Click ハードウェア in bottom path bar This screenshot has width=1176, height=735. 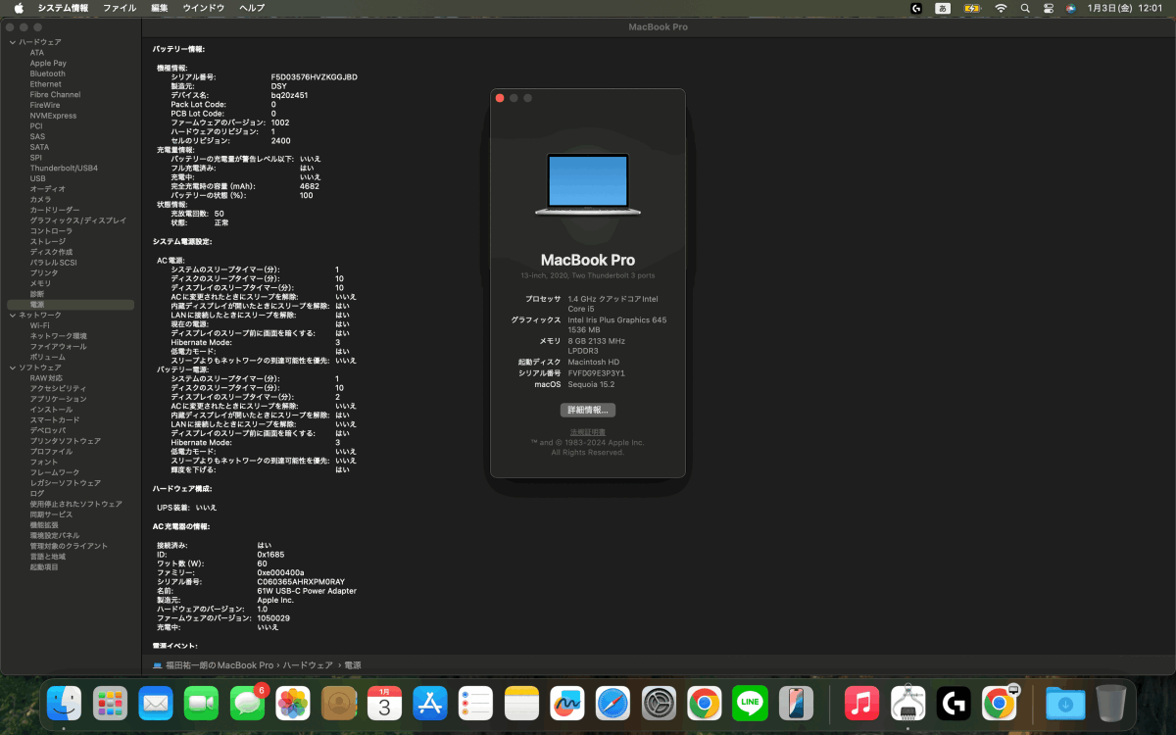[308, 665]
